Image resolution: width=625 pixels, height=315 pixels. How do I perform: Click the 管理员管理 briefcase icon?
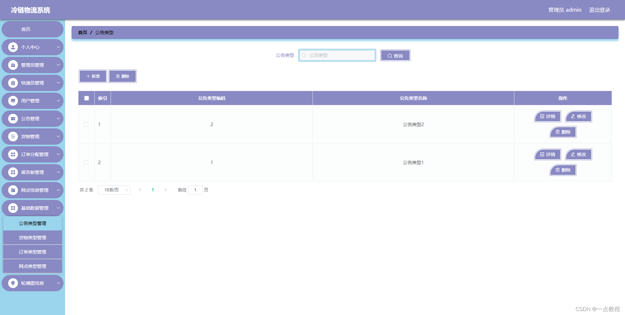(13, 65)
